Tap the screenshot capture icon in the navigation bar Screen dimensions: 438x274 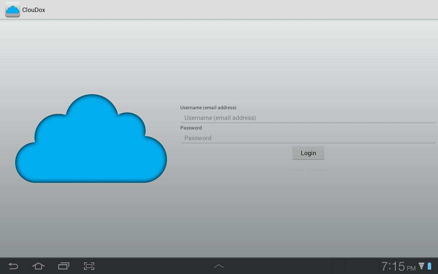click(89, 266)
